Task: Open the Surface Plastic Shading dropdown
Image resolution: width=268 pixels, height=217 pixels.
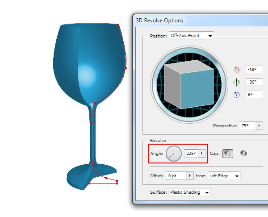Action: click(x=189, y=192)
